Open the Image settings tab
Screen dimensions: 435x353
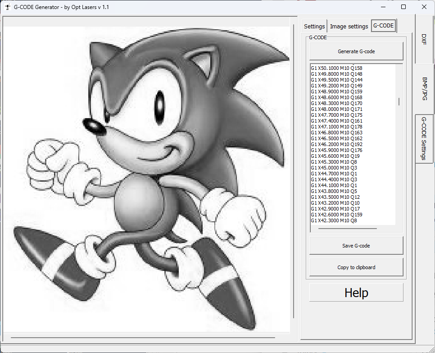pos(349,26)
